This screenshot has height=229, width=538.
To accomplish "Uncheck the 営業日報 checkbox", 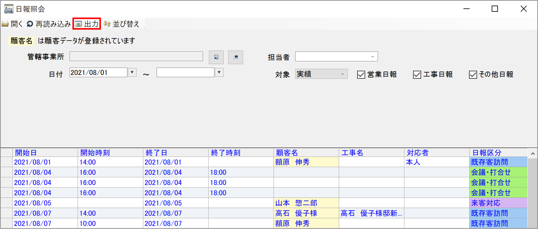I will point(361,75).
